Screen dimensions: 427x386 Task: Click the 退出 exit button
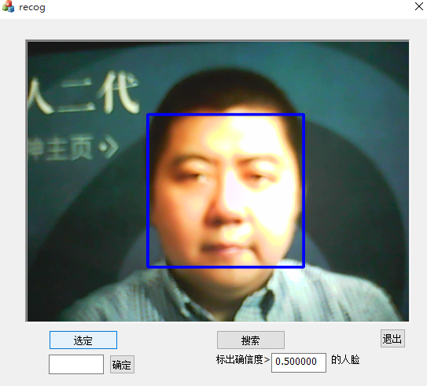coord(392,339)
